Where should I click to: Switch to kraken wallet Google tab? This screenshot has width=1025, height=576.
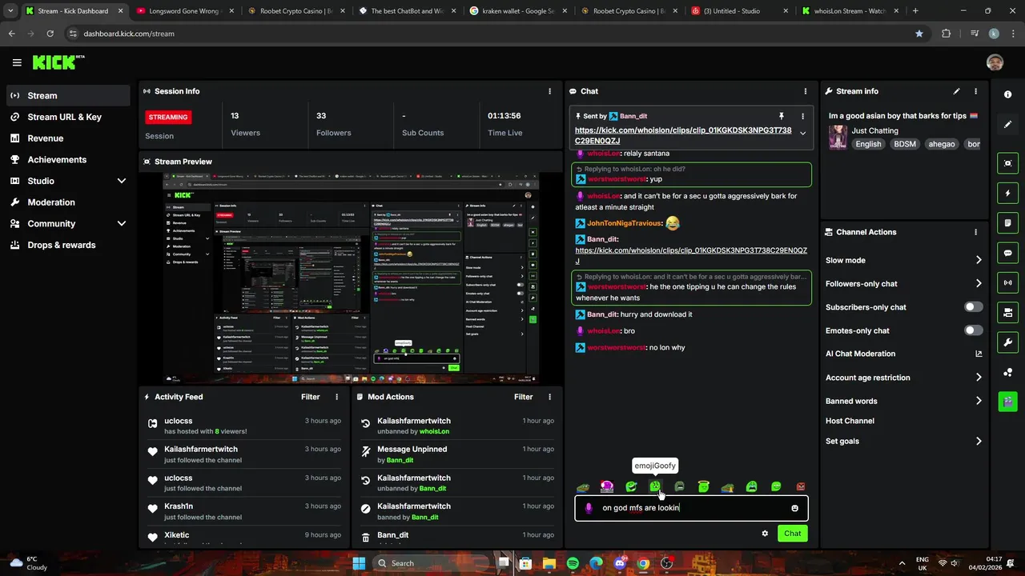pyautogui.click(x=517, y=11)
